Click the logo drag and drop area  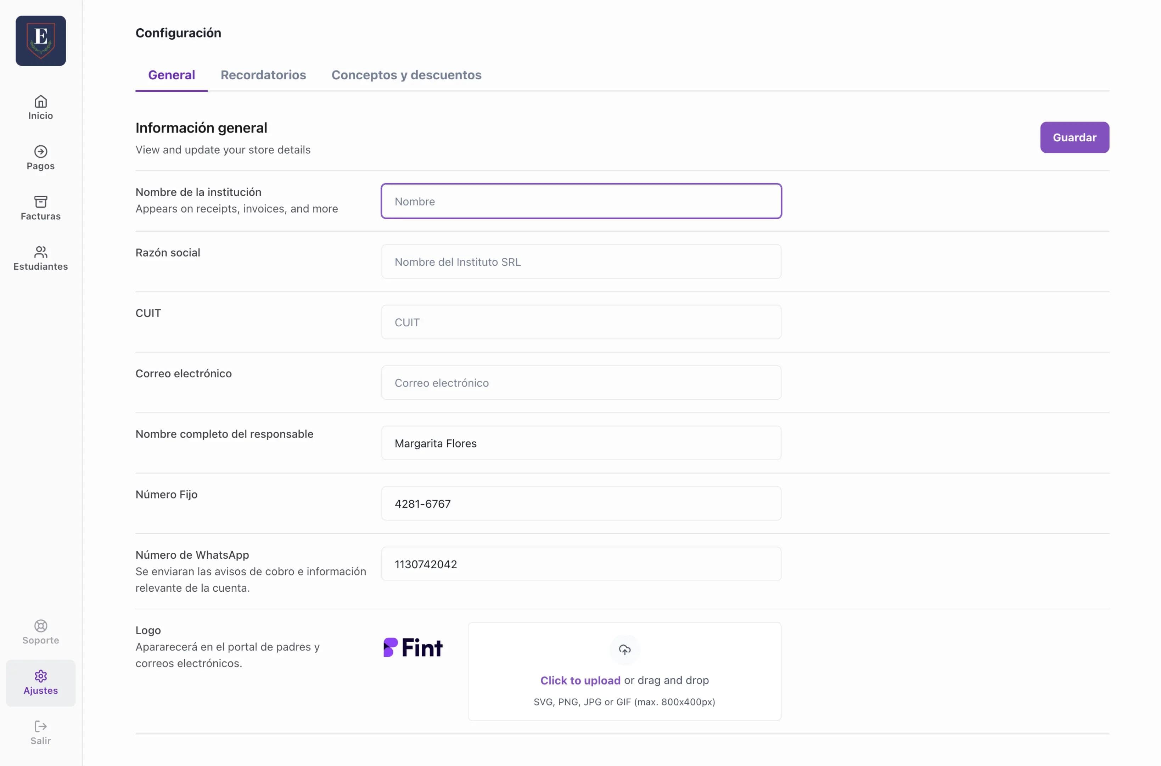pos(624,671)
